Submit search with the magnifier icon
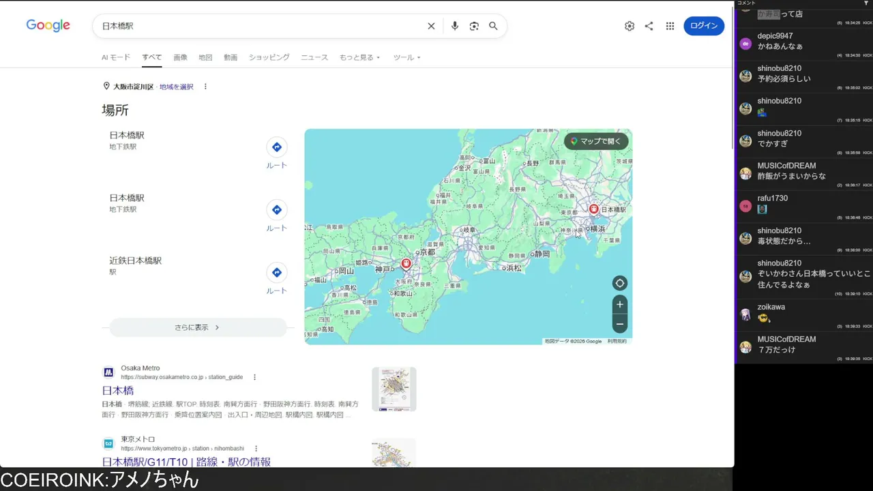 493,26
